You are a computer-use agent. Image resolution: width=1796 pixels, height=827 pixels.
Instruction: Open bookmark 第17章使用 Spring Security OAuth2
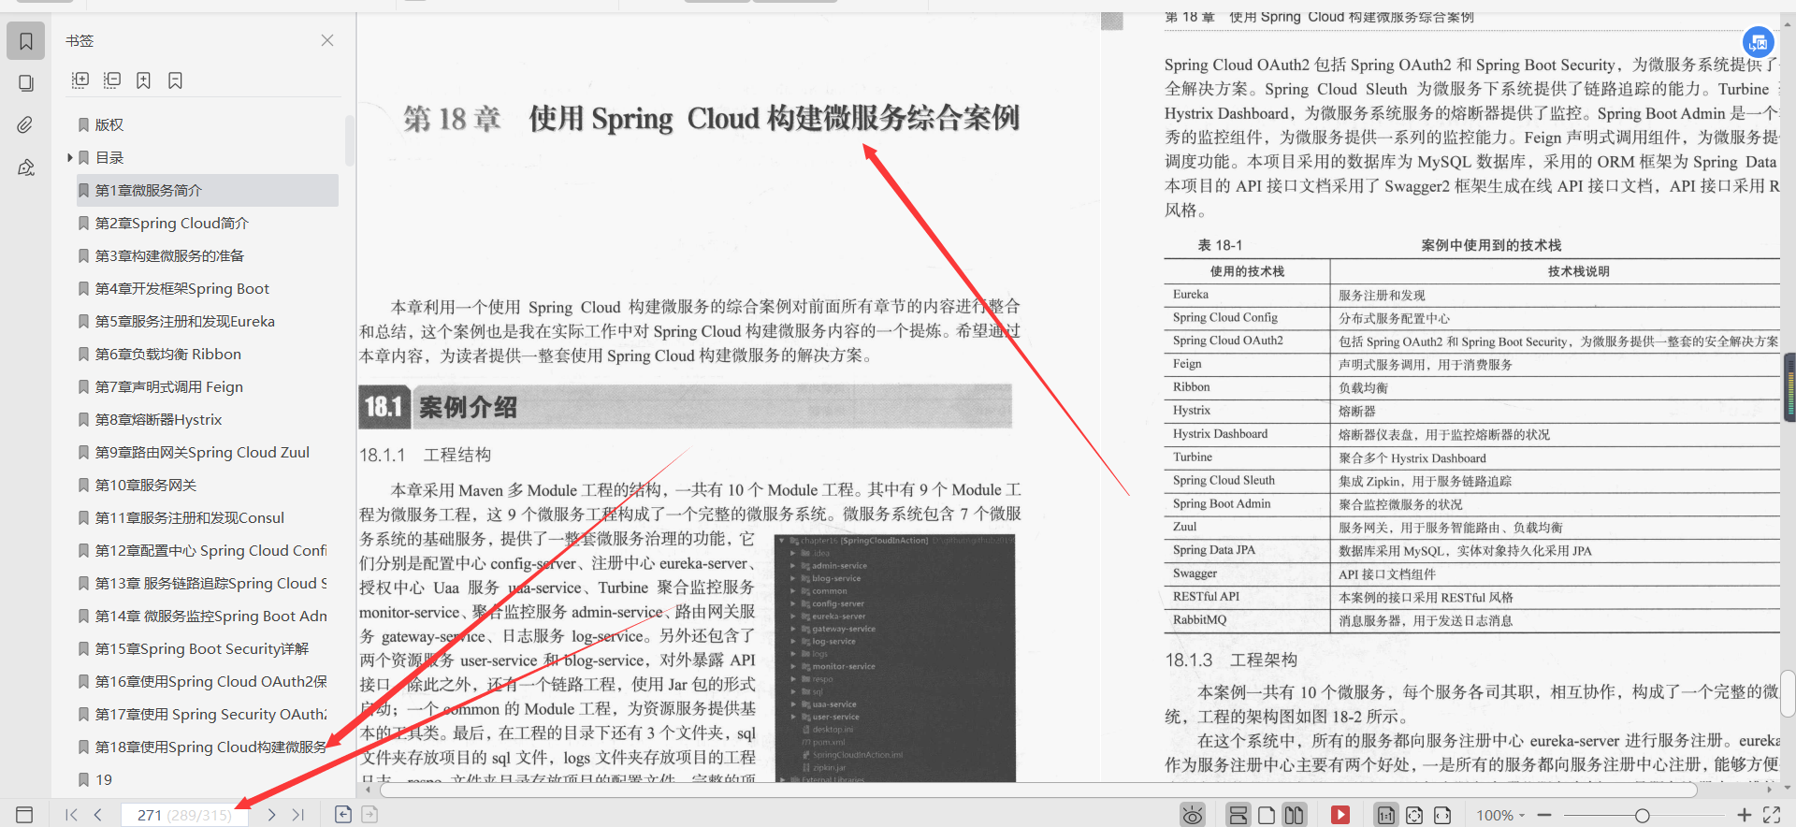pos(211,714)
